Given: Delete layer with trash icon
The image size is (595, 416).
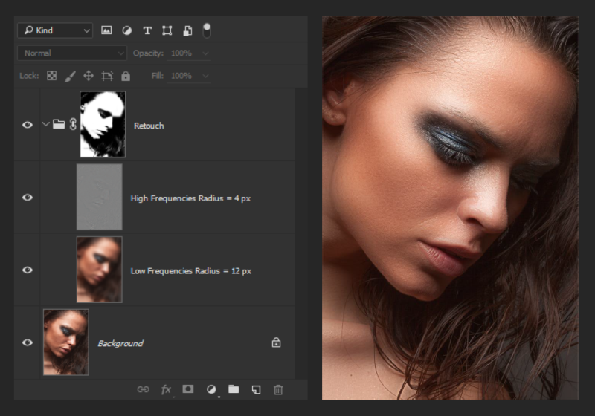Looking at the screenshot, I should (x=278, y=389).
